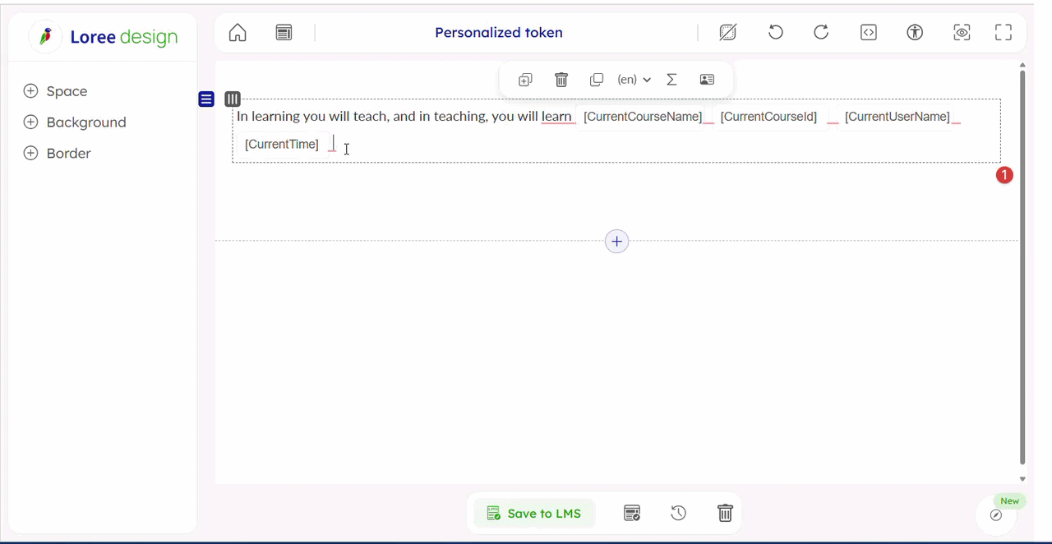Click the Home icon in top toolbar
This screenshot has height=544, width=1052.
pyautogui.click(x=238, y=33)
